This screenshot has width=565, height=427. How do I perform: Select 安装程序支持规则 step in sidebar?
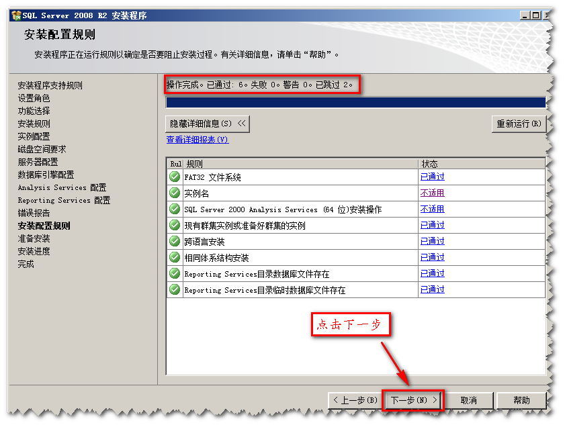coord(50,85)
